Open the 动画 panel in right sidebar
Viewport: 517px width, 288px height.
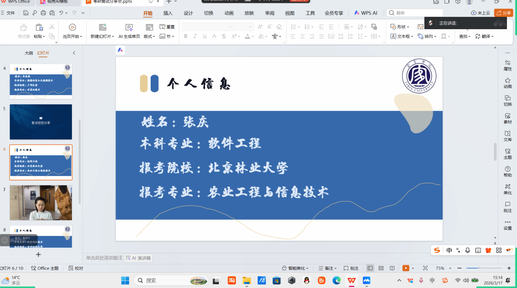(507, 83)
